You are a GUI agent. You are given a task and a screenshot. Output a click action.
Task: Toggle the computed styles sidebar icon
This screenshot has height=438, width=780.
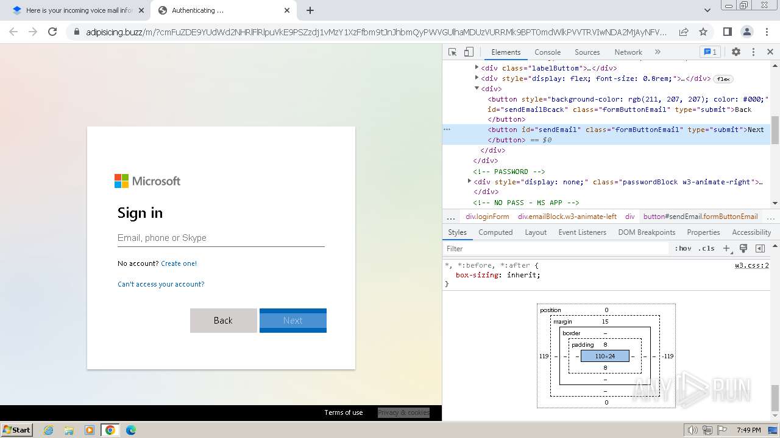760,248
